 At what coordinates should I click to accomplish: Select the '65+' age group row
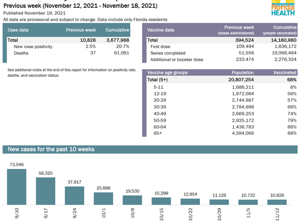point(158,133)
